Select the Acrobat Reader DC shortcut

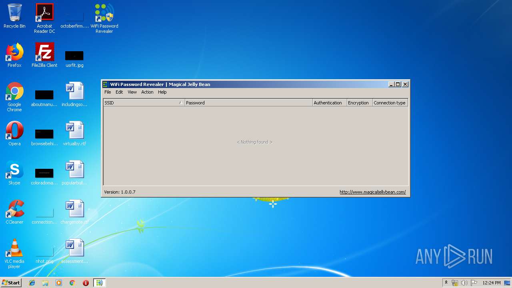[x=44, y=18]
